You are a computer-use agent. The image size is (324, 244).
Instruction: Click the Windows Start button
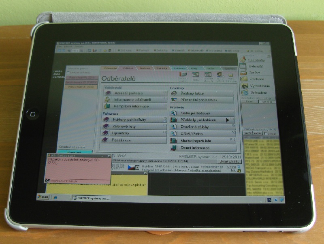pos(43,197)
